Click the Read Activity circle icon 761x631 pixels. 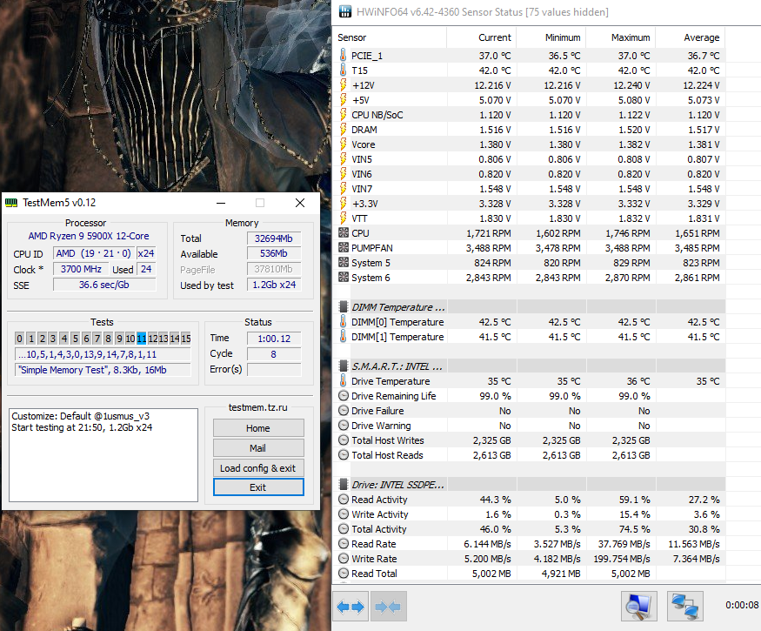(x=344, y=500)
